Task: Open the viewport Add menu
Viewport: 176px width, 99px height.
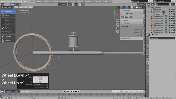Action: click(26, 7)
